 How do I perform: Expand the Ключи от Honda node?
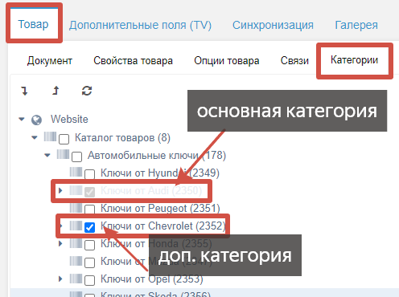tap(60, 243)
